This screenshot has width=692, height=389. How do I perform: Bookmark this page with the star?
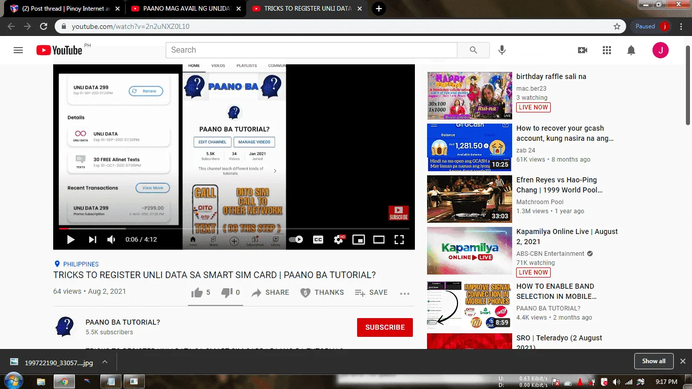[x=617, y=26]
